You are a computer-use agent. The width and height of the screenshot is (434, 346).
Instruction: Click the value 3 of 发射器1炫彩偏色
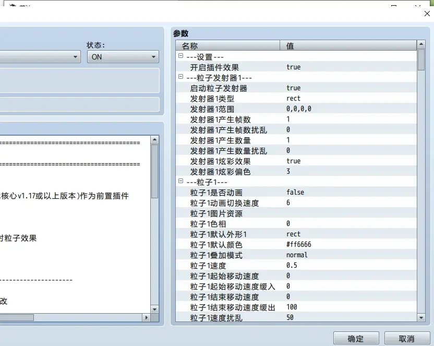tap(288, 171)
